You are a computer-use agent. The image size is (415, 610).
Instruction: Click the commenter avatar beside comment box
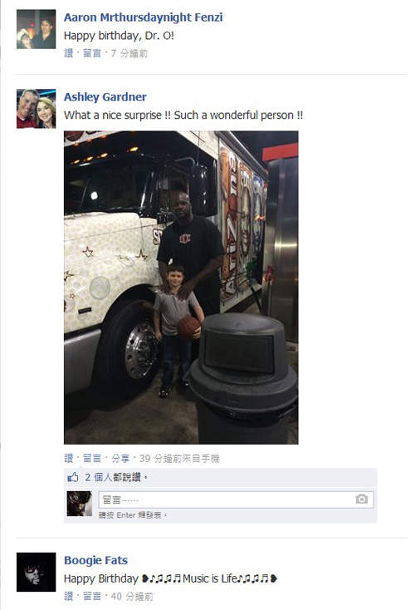(x=80, y=504)
